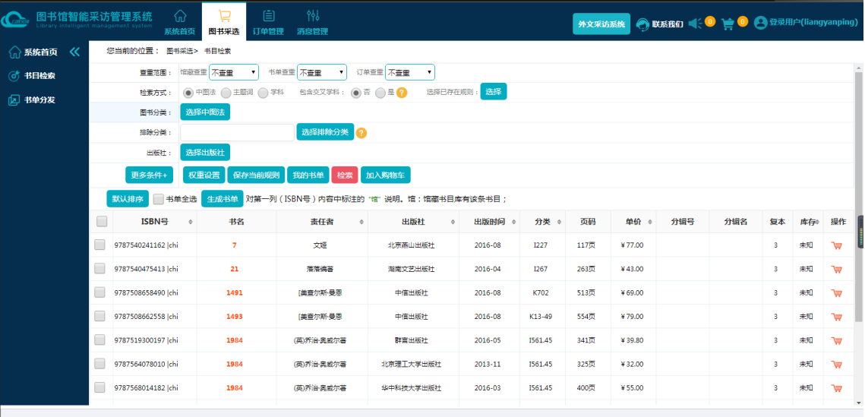Sort by 出版时间 column arrows
The image size is (865, 417).
513,222
